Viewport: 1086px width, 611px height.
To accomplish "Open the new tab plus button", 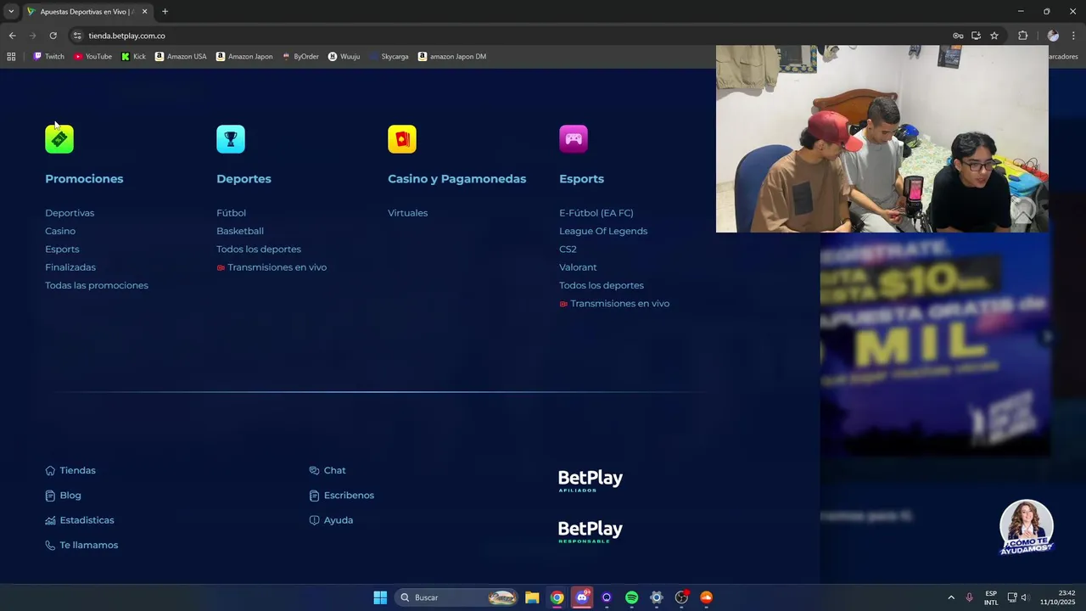I will pyautogui.click(x=165, y=12).
